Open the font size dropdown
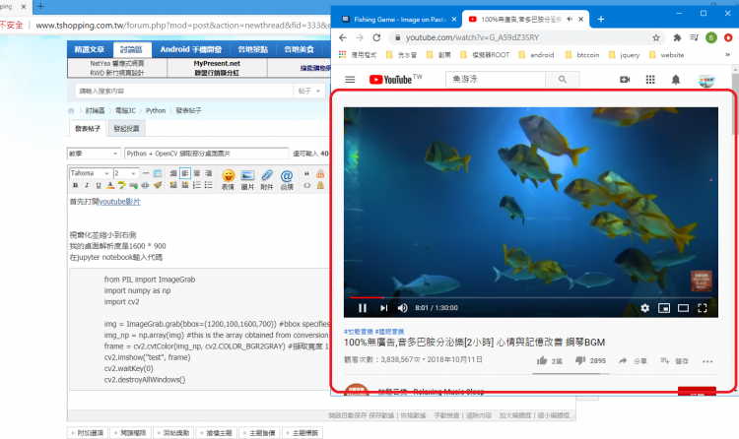 click(125, 173)
